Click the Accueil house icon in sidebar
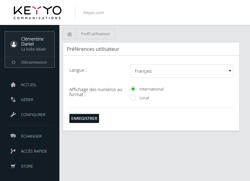Viewport: 250px width, 181px height. coord(13,85)
